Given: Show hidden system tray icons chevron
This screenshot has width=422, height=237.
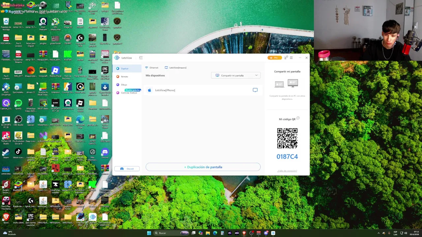Looking at the screenshot, I should coord(378,233).
